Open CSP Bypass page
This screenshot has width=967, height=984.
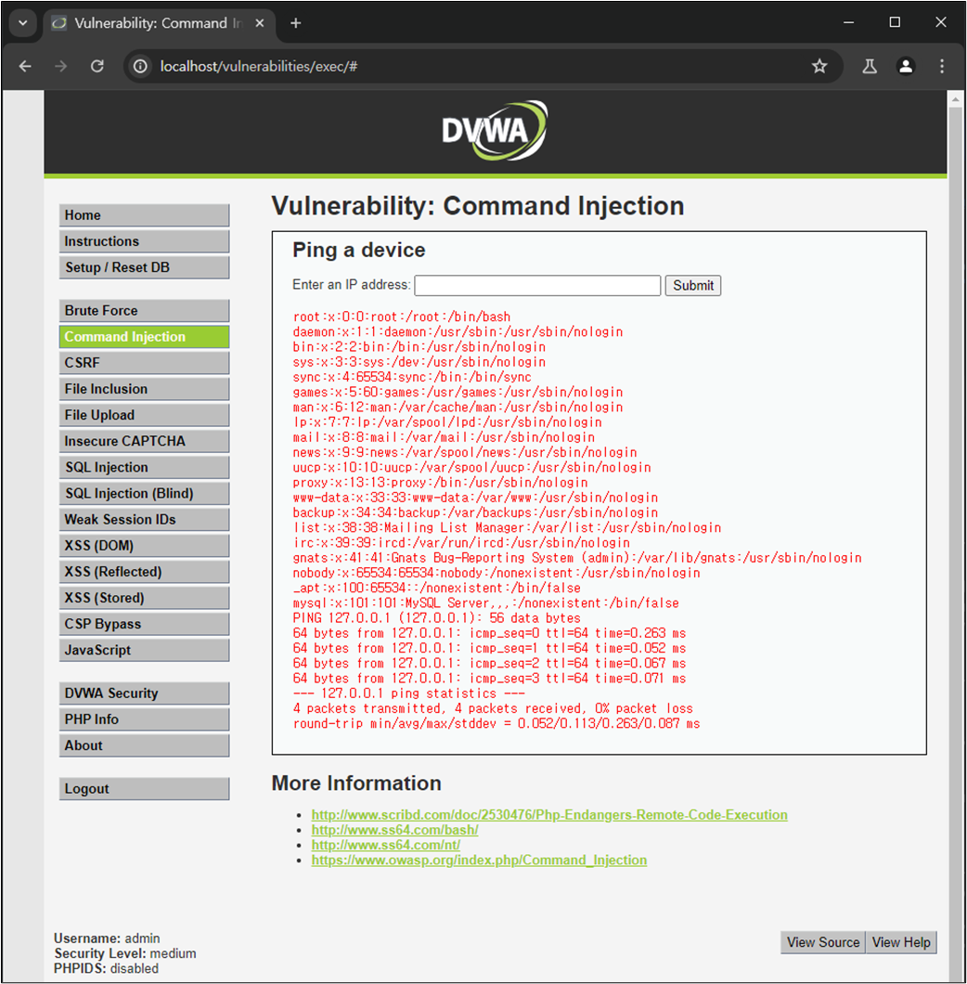pos(145,624)
